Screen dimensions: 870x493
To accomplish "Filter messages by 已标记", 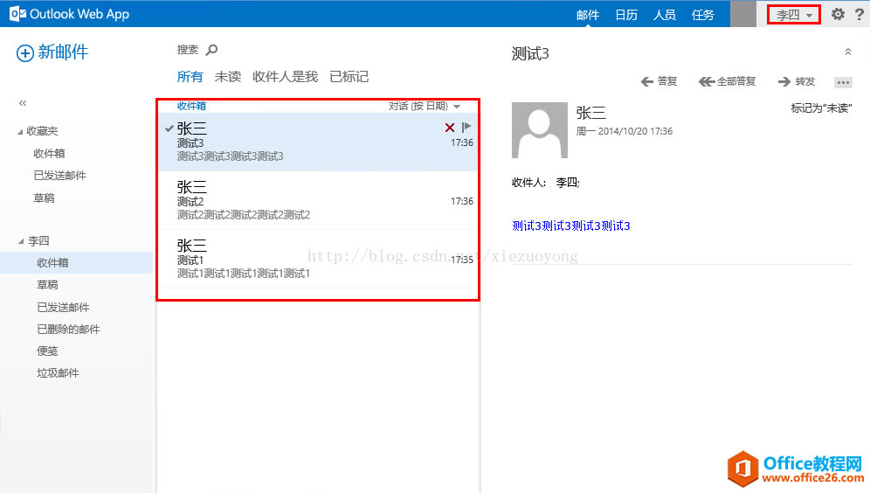I will [x=349, y=77].
